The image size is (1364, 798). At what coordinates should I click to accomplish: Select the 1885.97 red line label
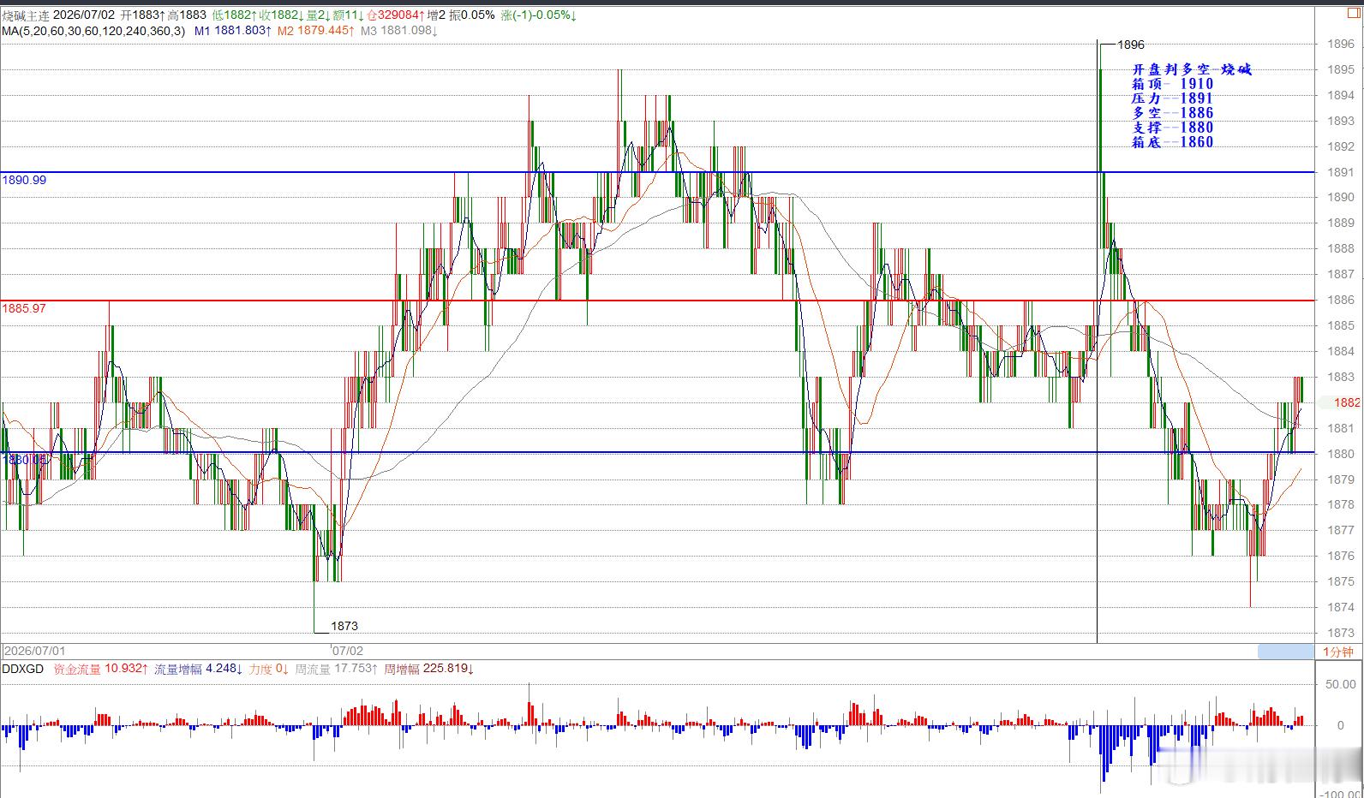(24, 308)
